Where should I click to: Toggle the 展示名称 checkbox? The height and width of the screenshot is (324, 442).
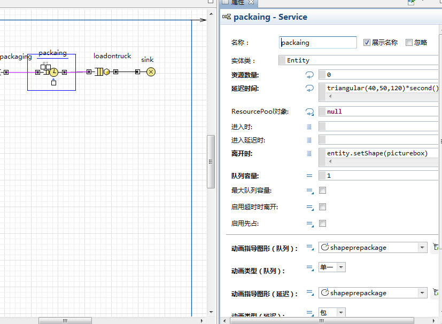367,43
